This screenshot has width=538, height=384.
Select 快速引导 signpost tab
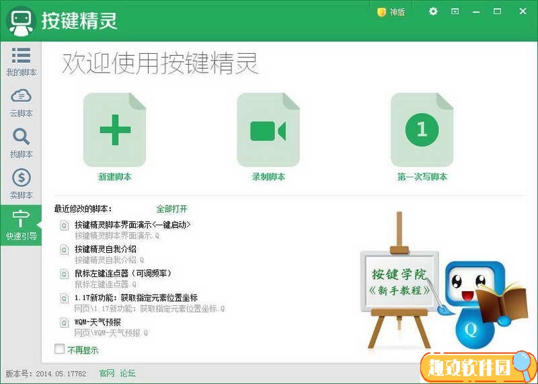(21, 225)
